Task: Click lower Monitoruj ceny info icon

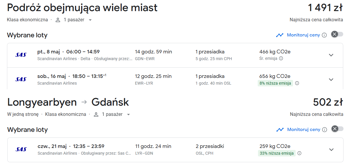Action: tap(325, 130)
